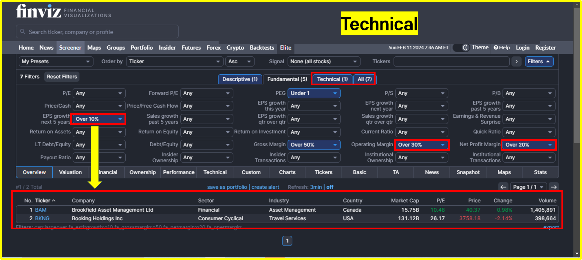582x260 pixels.
Task: Click the search magnifier icon
Action: point(23,32)
